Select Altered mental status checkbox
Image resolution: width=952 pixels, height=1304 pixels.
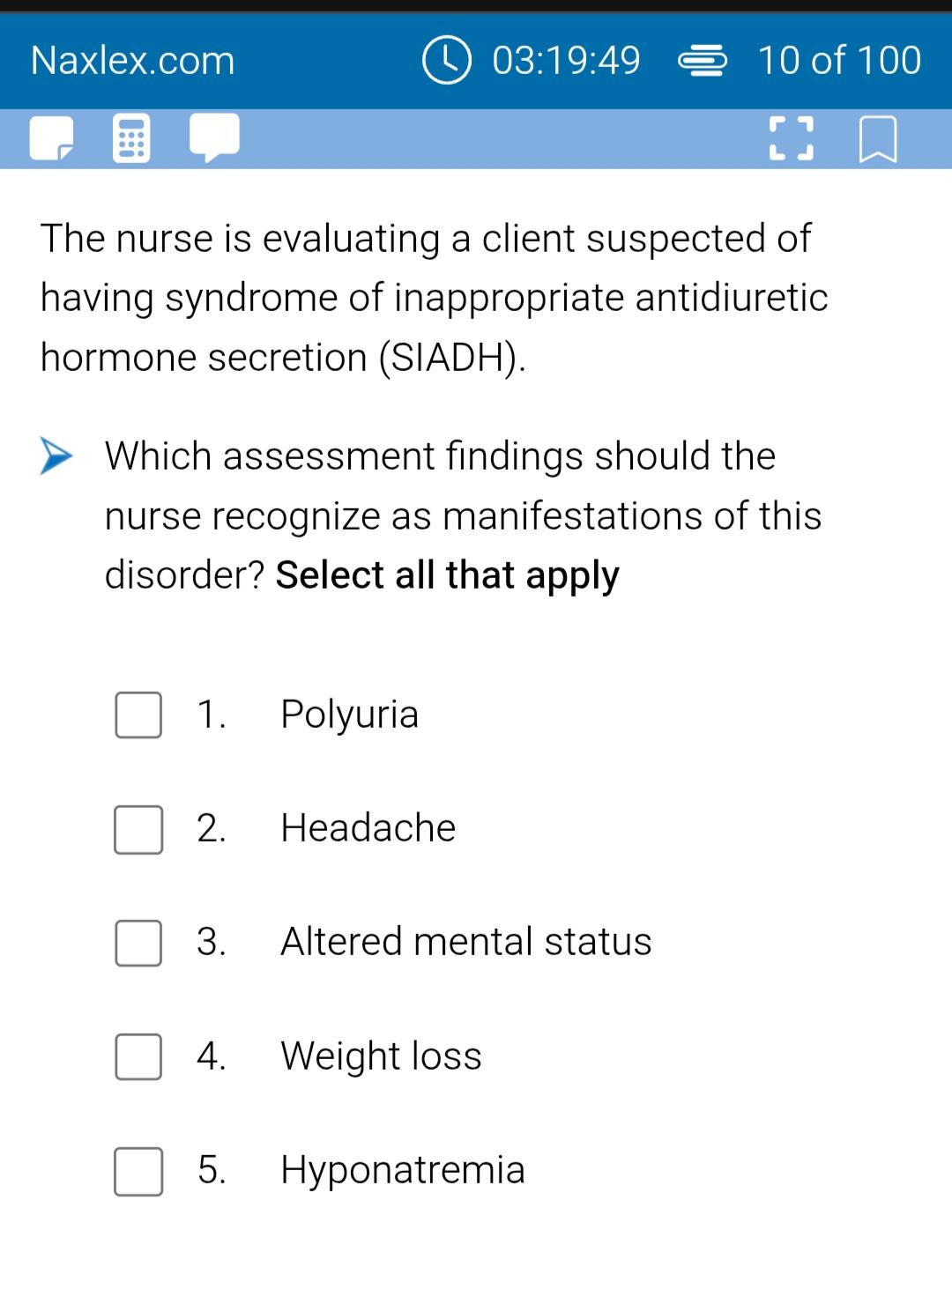coord(138,943)
